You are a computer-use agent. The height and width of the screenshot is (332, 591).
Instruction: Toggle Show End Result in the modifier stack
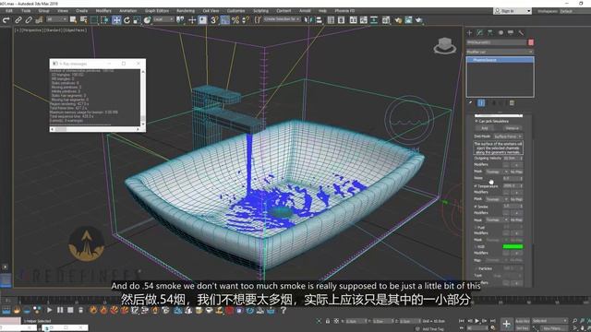(481, 102)
